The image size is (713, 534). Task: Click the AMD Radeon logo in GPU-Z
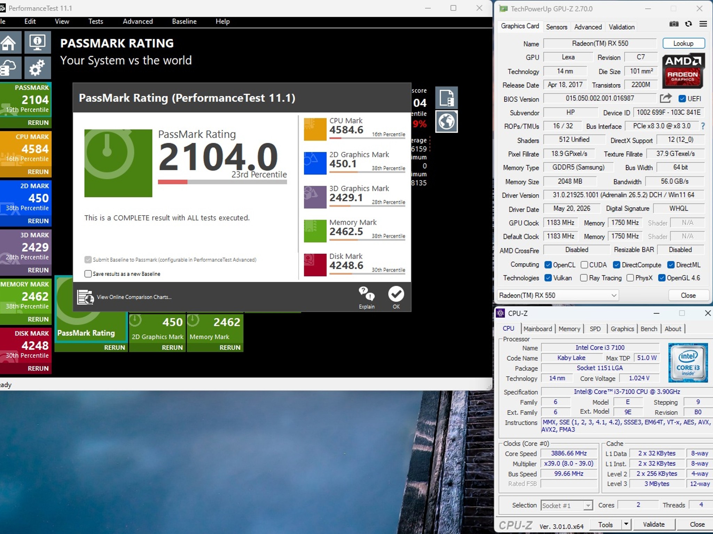tap(683, 71)
